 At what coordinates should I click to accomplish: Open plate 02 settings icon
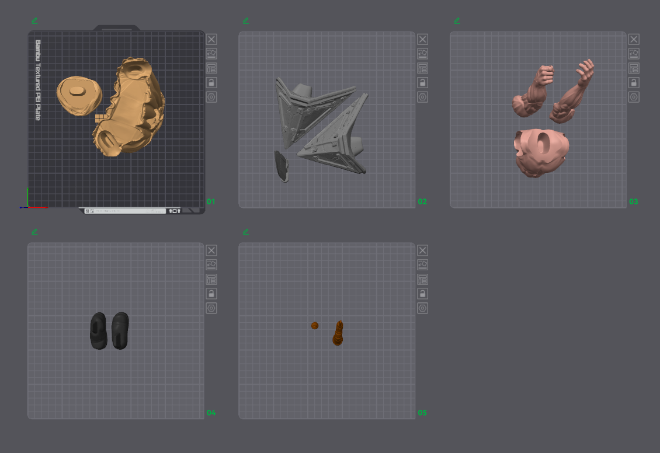[423, 97]
